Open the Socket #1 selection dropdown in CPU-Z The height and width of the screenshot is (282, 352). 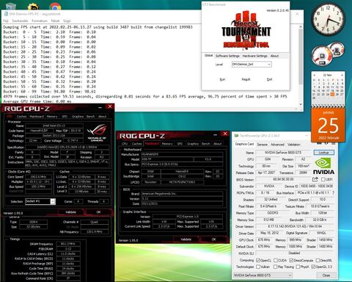(53, 201)
